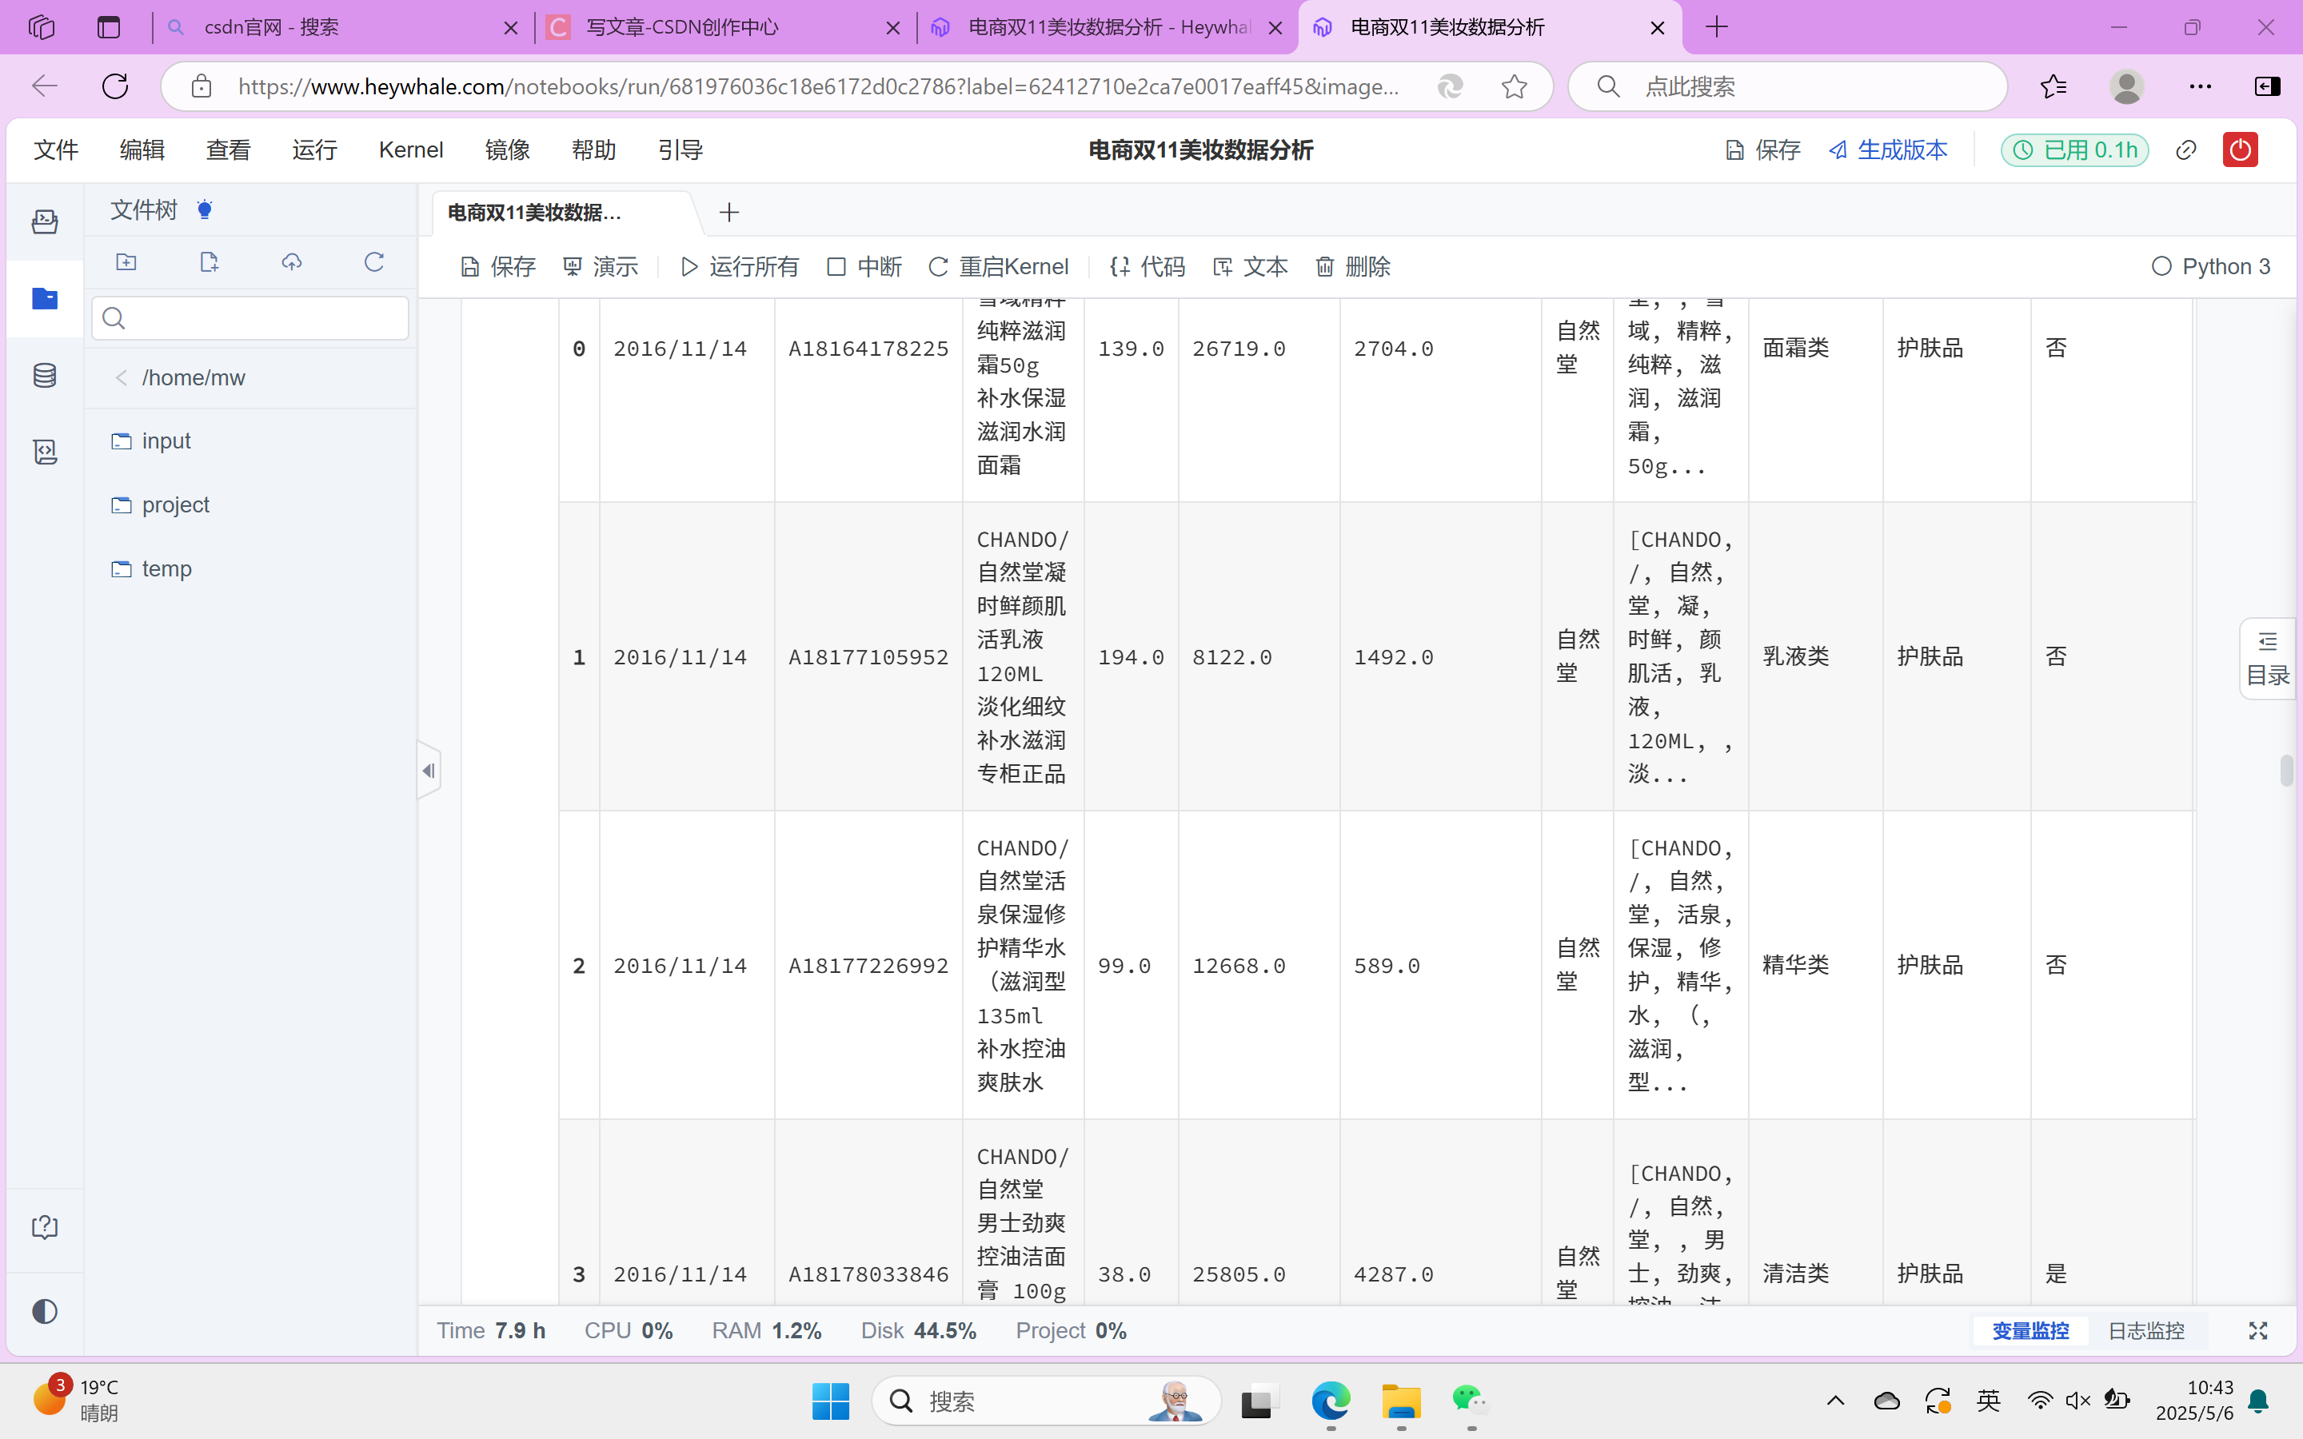Open the 镜像 menu
This screenshot has height=1439, width=2303.
(x=507, y=149)
